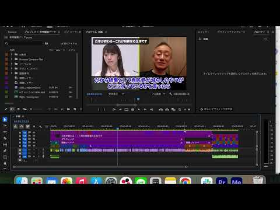Select the Hand tool
Viewport: 280px width, 210px height.
click(x=5, y=163)
